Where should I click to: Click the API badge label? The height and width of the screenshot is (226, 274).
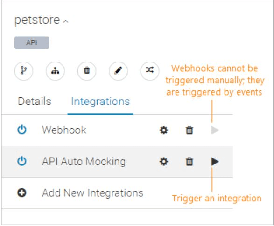point(32,43)
